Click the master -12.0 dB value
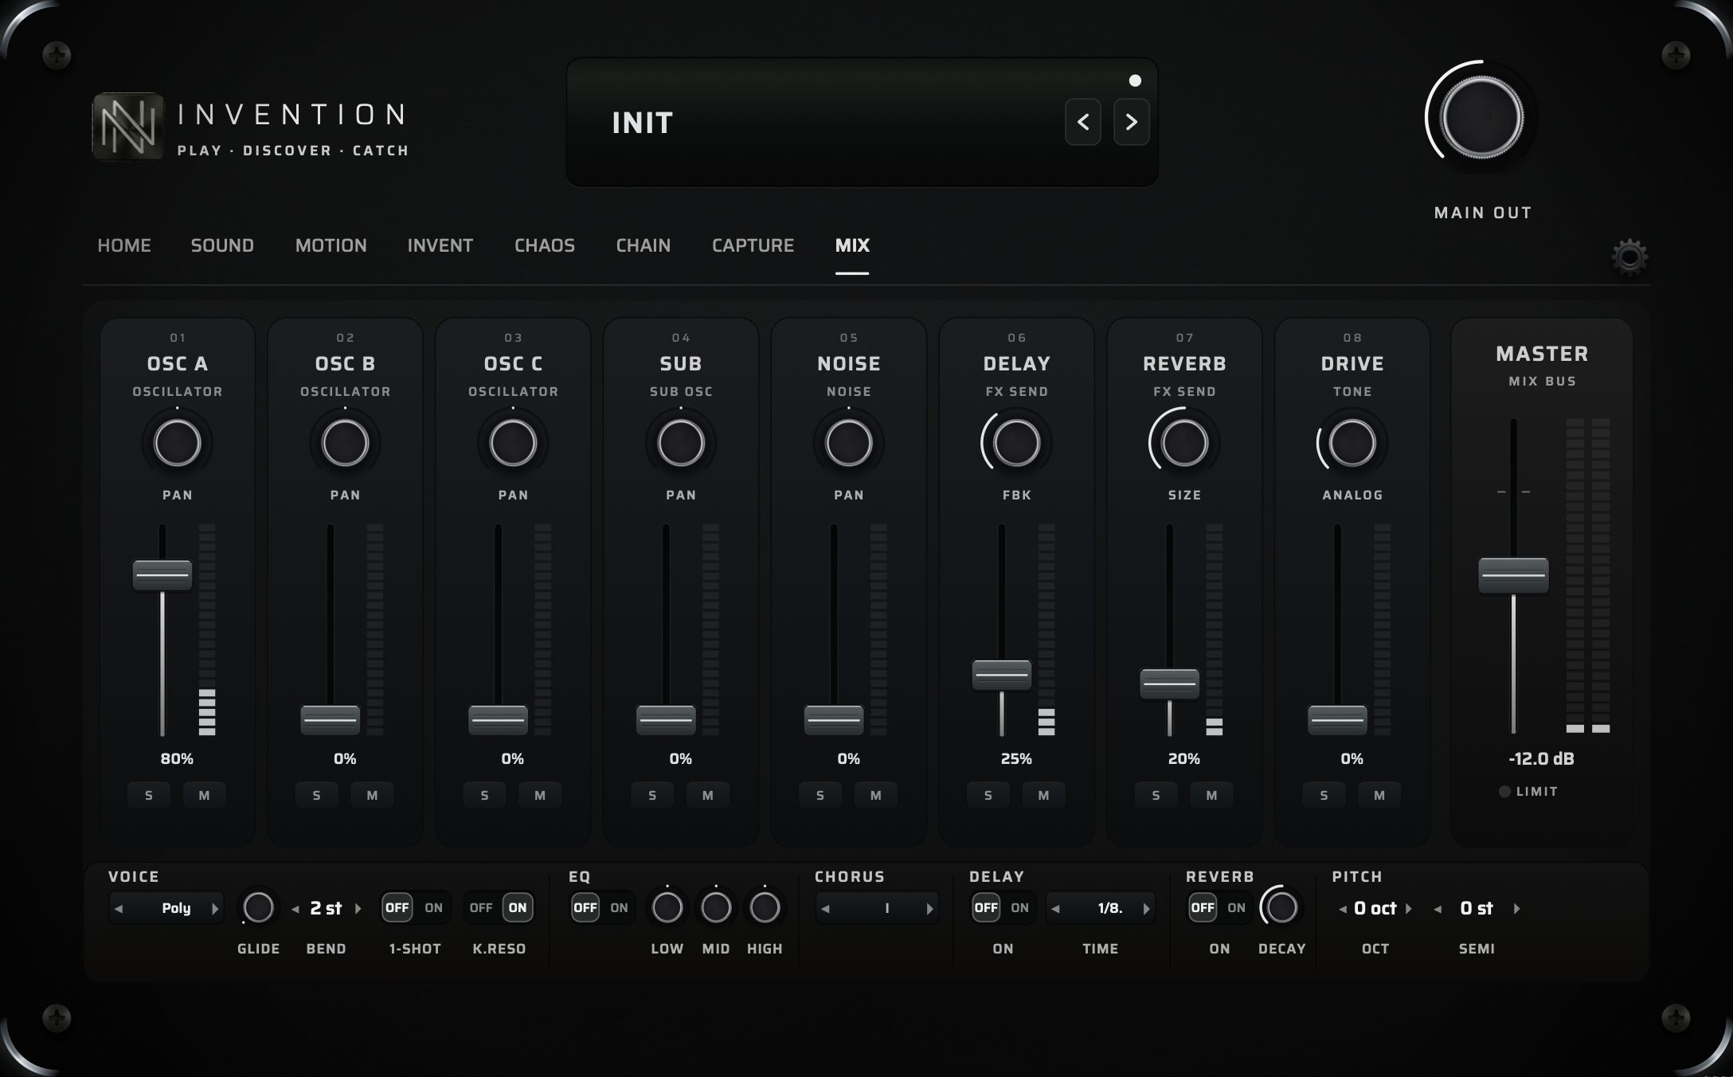This screenshot has width=1733, height=1077. click(x=1541, y=758)
